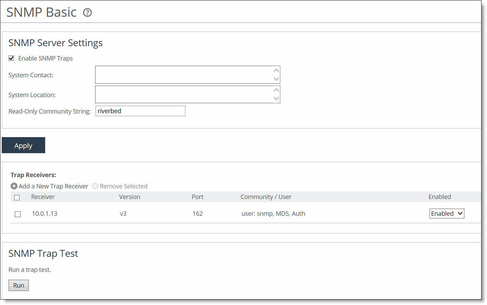Open the 10.0.1.13 receiver entry
487x305 pixels.
tap(44, 213)
